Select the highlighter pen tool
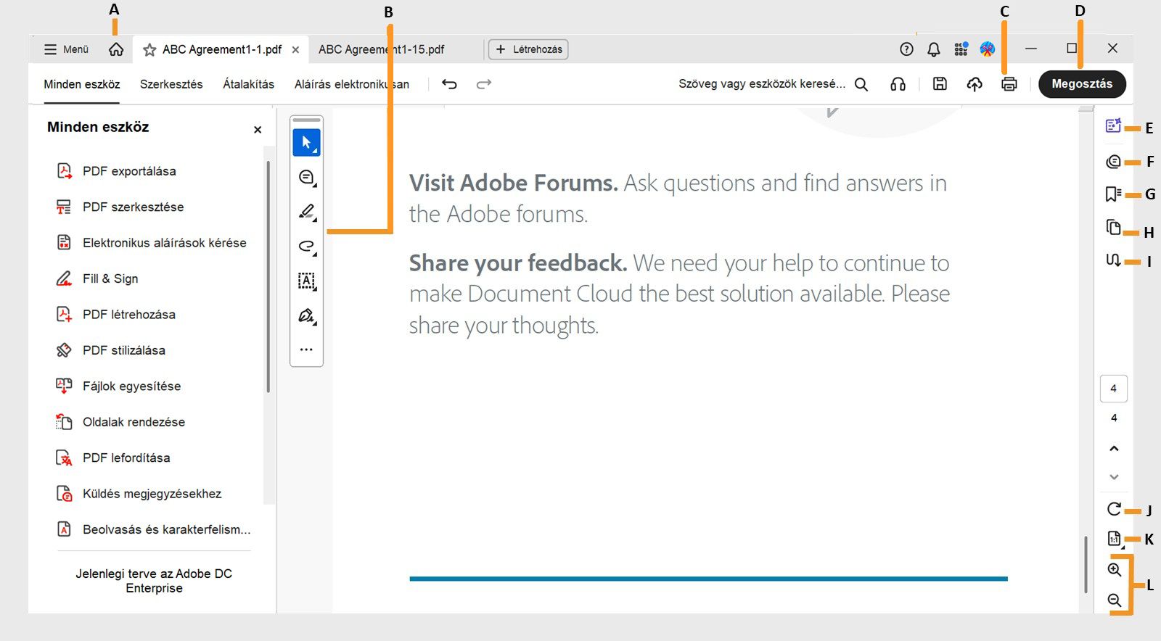The height and width of the screenshot is (641, 1161). [307, 212]
